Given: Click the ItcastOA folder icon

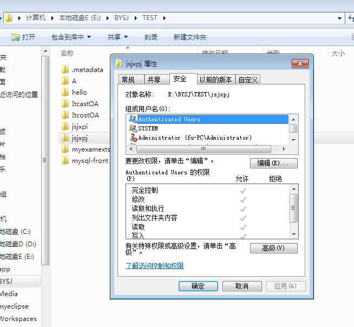Looking at the screenshot, I should (65, 103).
